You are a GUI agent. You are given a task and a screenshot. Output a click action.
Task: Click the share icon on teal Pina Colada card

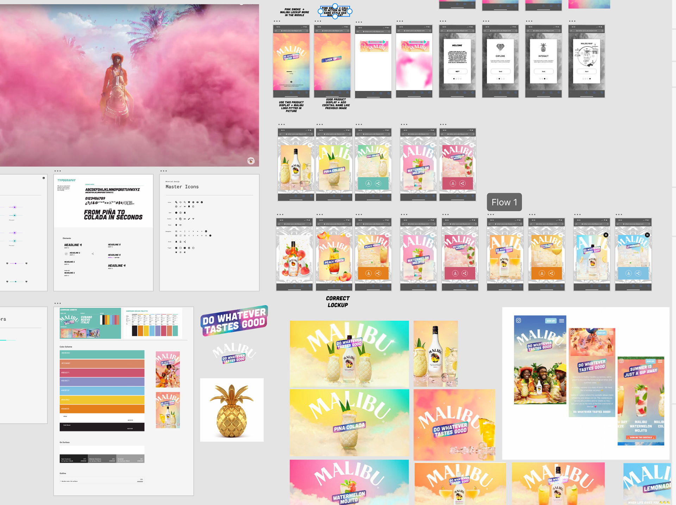pyautogui.click(x=378, y=183)
